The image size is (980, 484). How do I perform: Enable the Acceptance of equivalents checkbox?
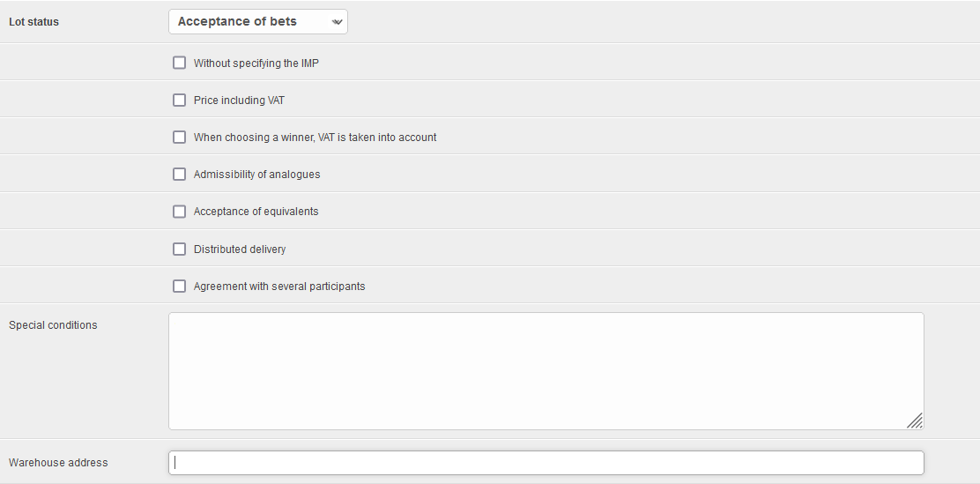pos(180,212)
